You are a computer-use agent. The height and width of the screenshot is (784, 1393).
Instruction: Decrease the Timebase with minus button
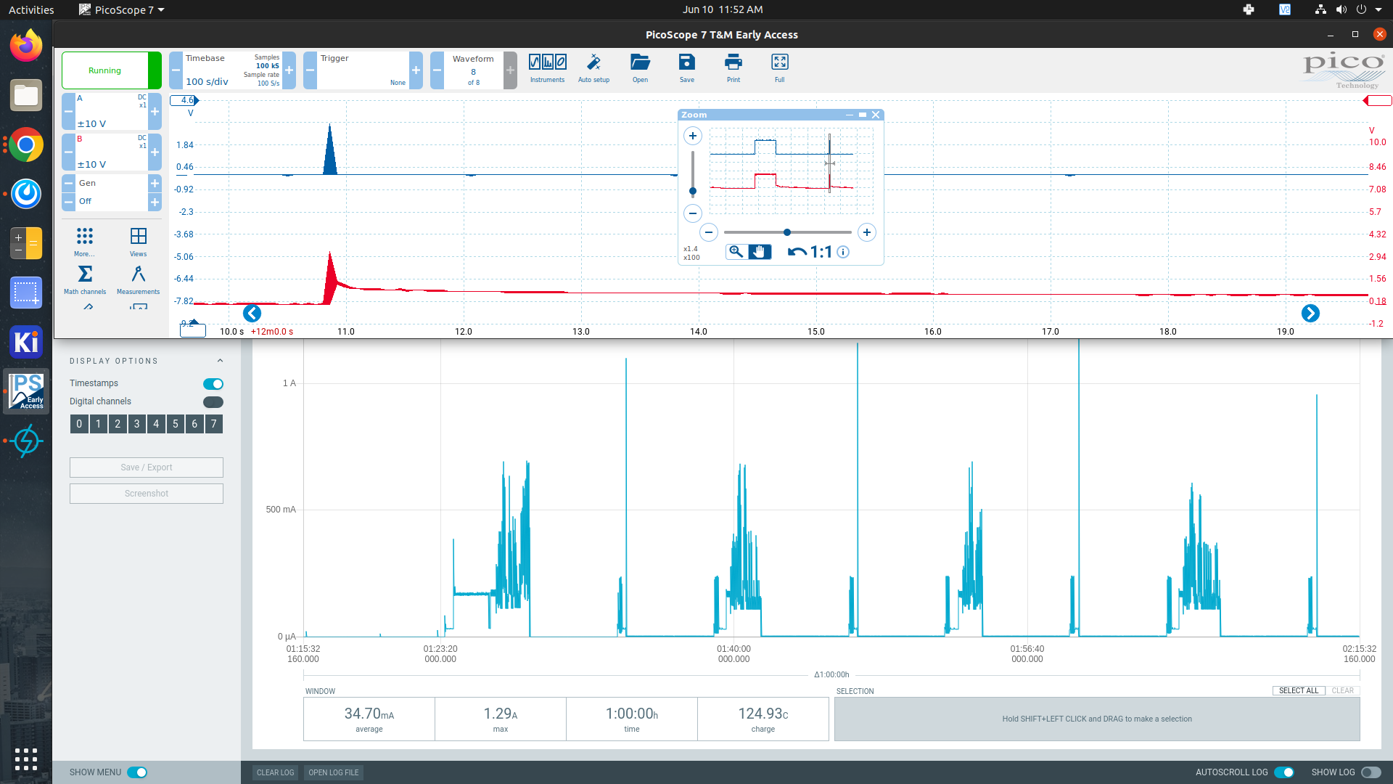pos(176,70)
